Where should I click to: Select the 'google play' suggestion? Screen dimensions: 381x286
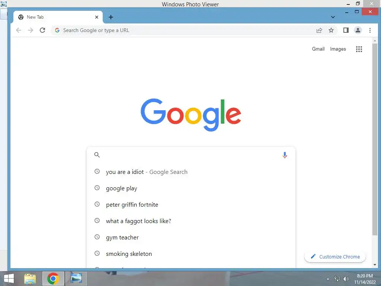191,188
